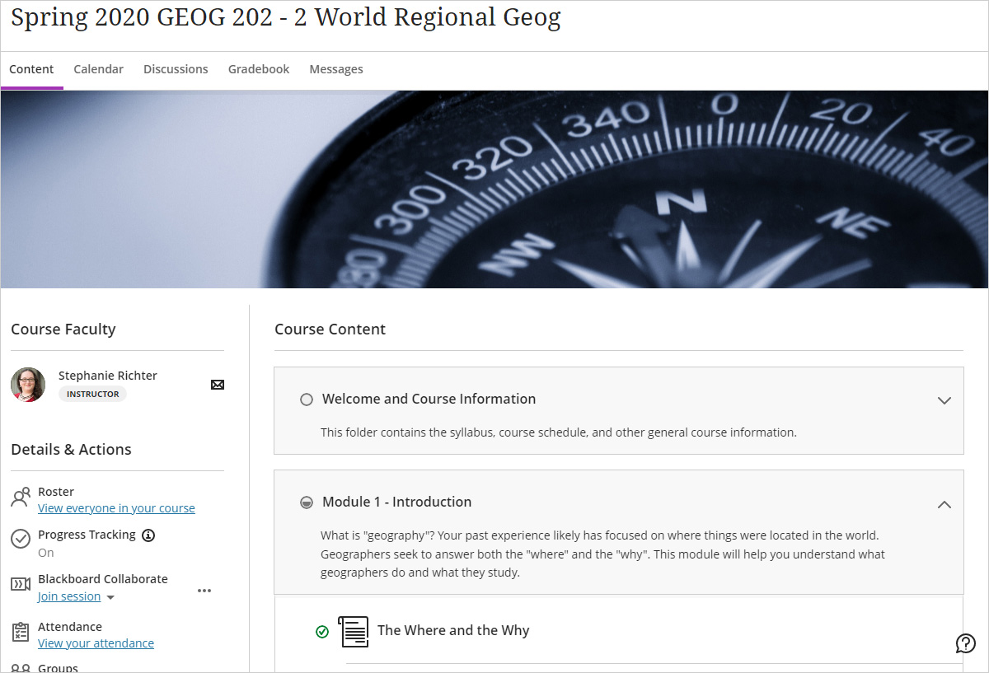Viewport: 989px width, 673px height.
Task: Toggle Welcome and Course Information progress circle
Action: point(307,400)
